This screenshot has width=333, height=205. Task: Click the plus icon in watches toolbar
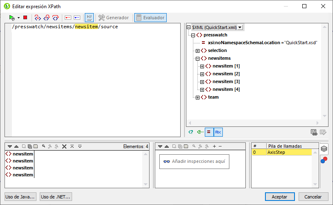[x=214, y=146]
